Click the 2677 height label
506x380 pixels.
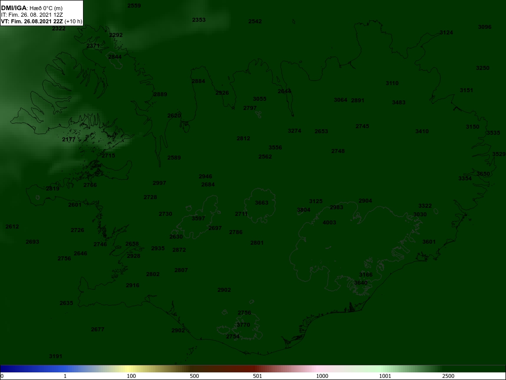tap(98, 329)
